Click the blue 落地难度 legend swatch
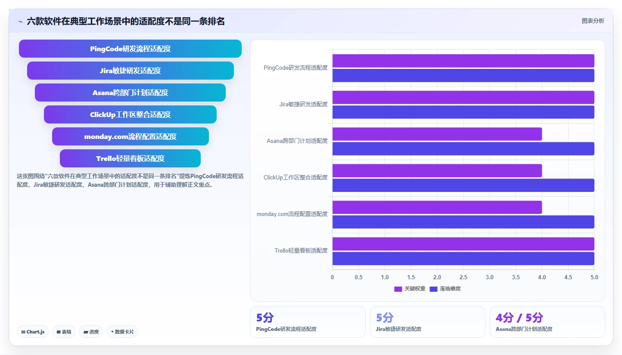The image size is (622, 355). click(433, 289)
